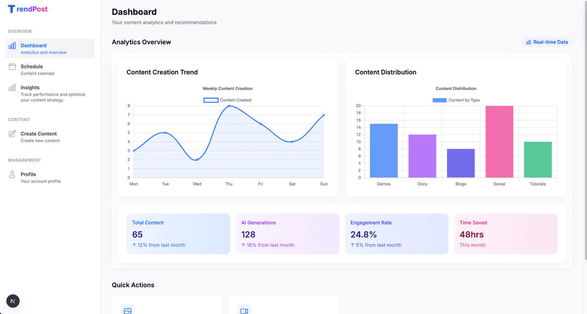Click the Real-time Data button
This screenshot has width=587, height=314.
[x=546, y=42]
